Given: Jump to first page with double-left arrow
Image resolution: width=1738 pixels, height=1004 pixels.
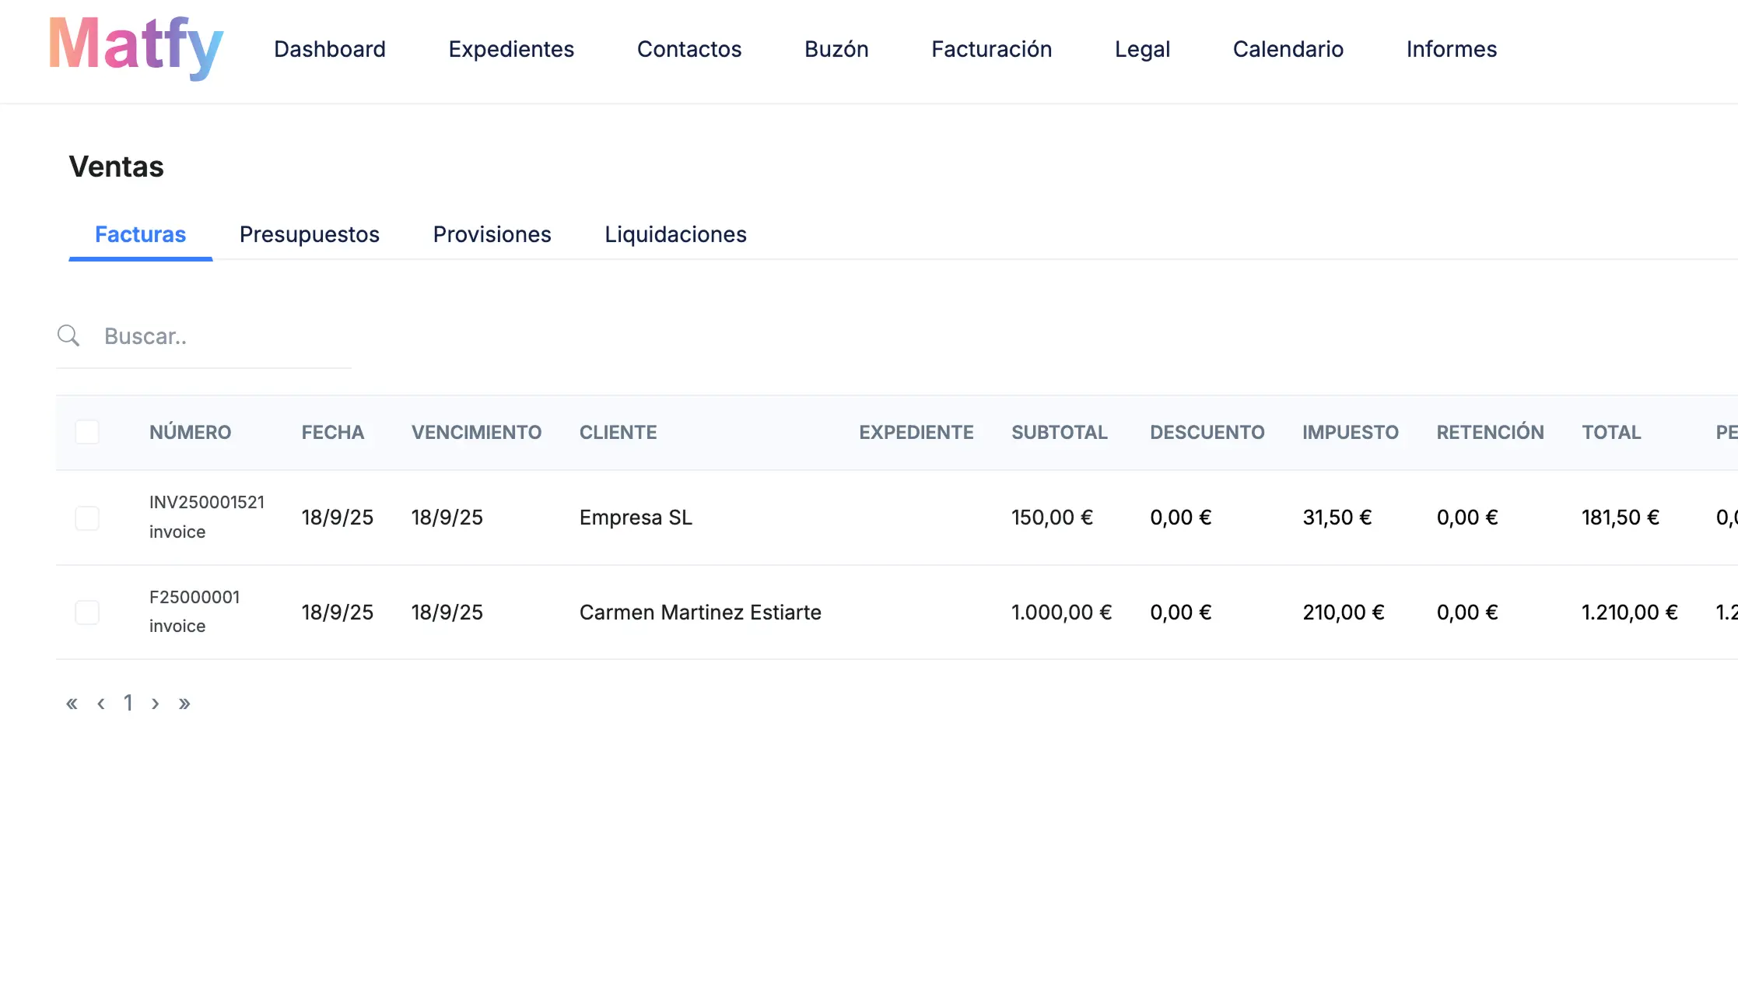Looking at the screenshot, I should pyautogui.click(x=72, y=703).
